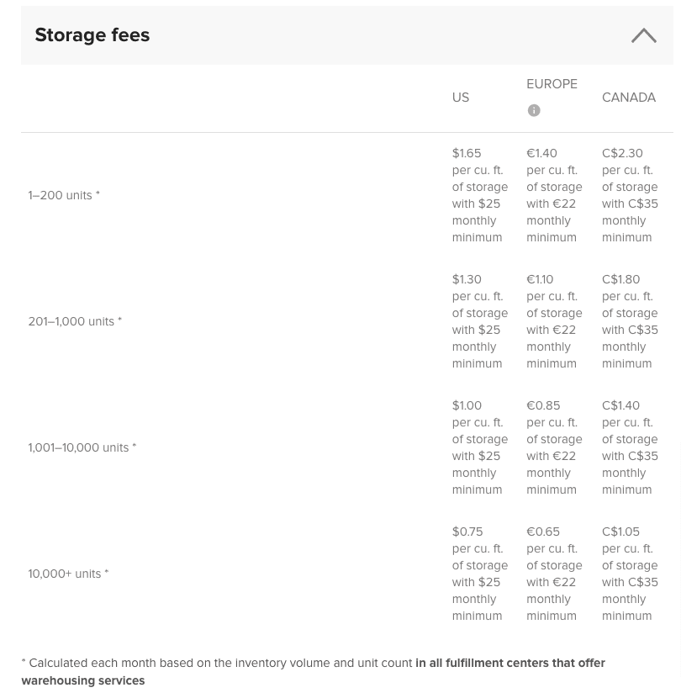Image resolution: width=681 pixels, height=693 pixels.
Task: Click the Storage fees heading text
Action: pos(92,35)
